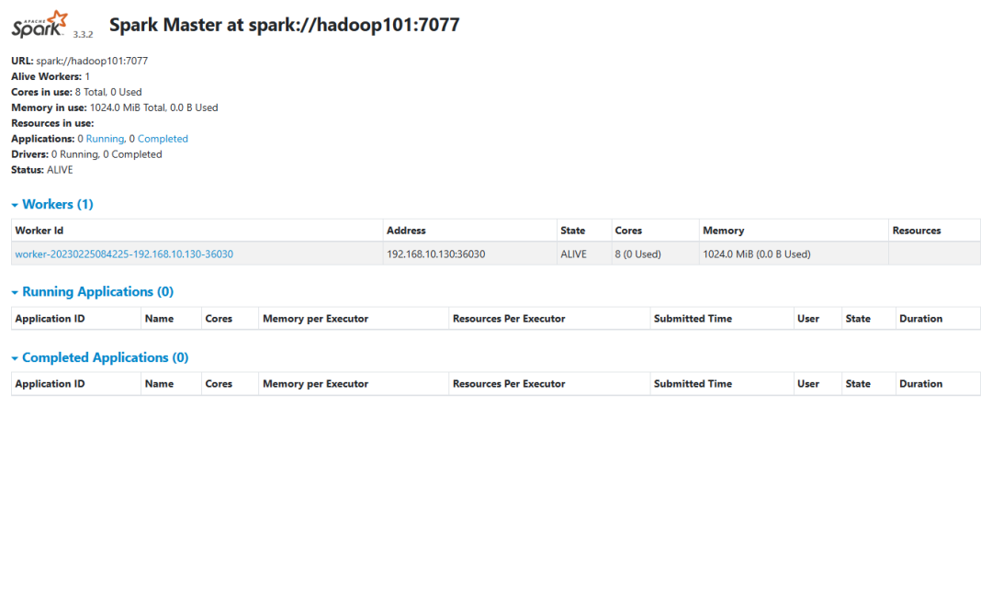The width and height of the screenshot is (992, 599).
Task: Click the Alive Workers: 1 line
Action: [x=51, y=76]
